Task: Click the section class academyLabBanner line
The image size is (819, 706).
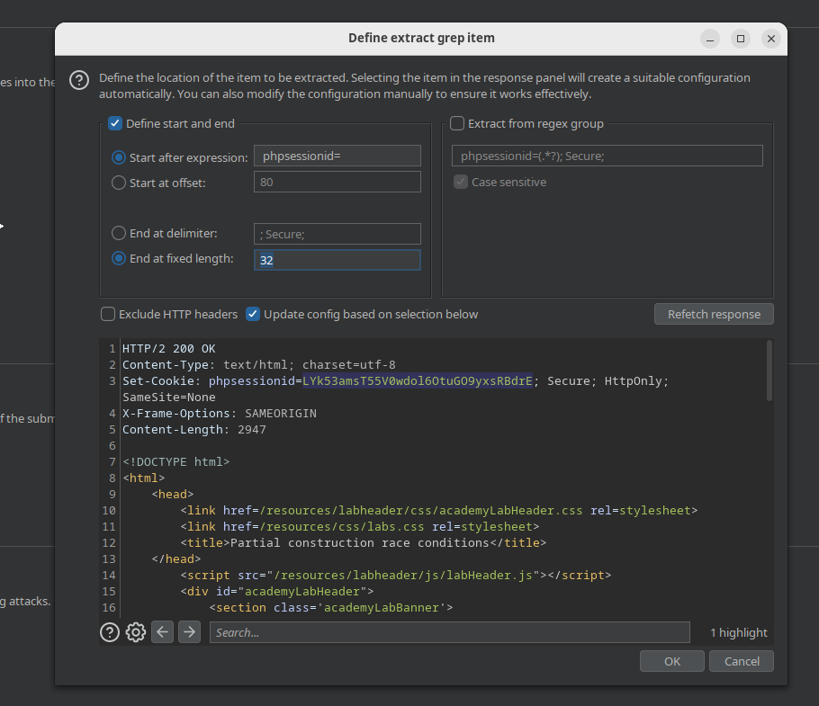Action: [x=331, y=607]
